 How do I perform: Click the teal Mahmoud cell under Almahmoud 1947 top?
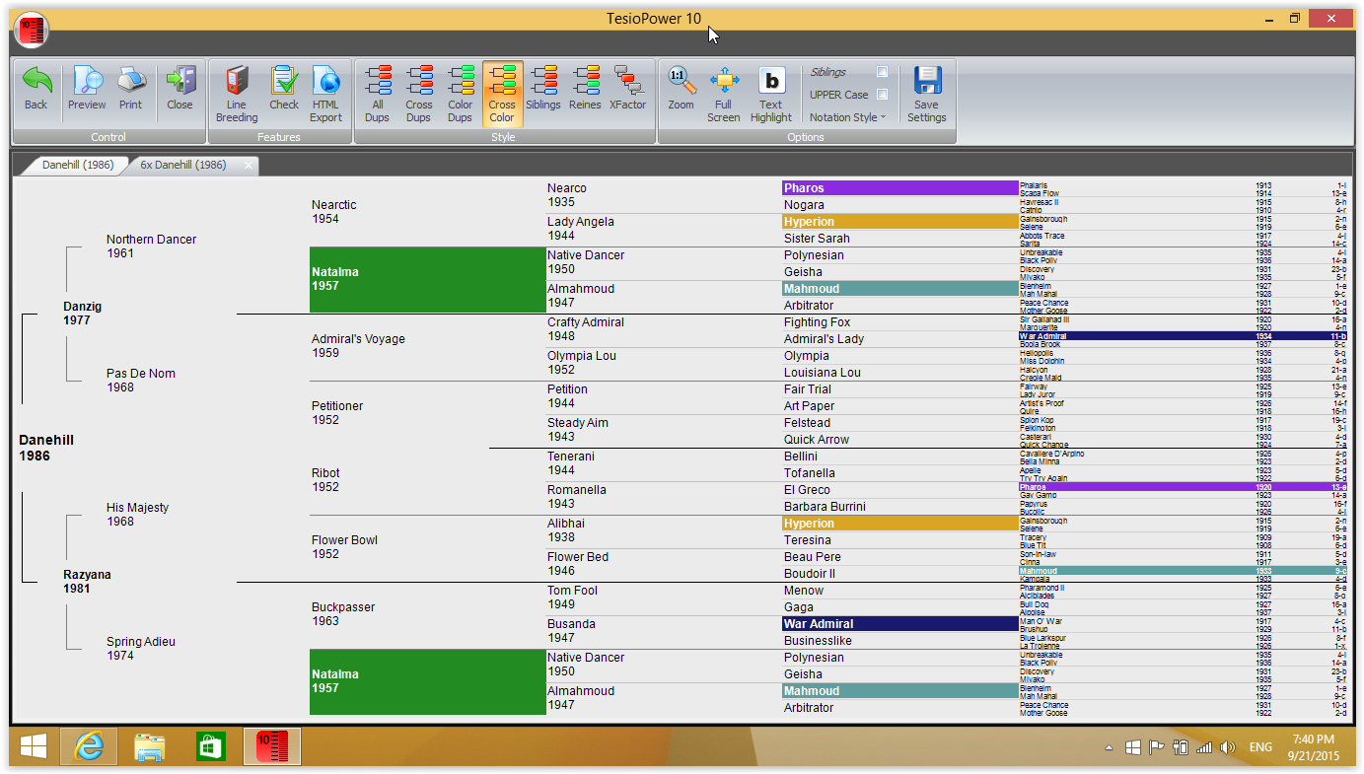point(899,289)
